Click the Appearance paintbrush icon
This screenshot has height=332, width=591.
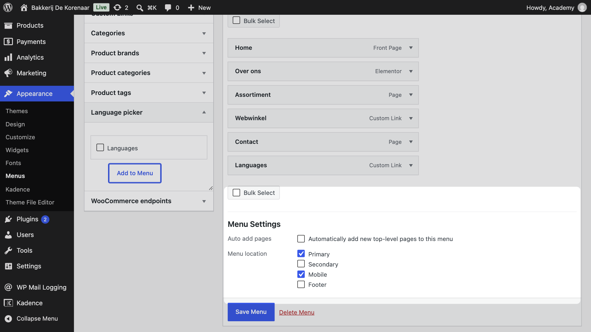(x=8, y=93)
